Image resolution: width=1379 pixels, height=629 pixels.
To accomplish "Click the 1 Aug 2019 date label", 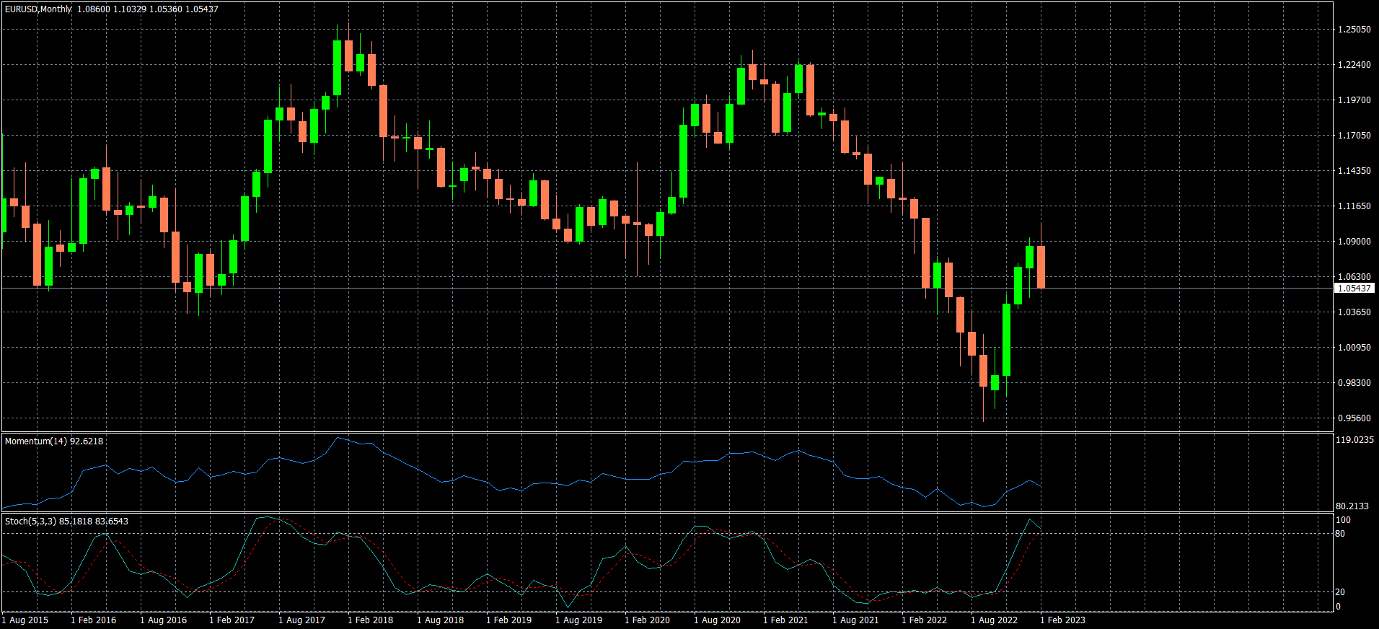I will coord(579,620).
